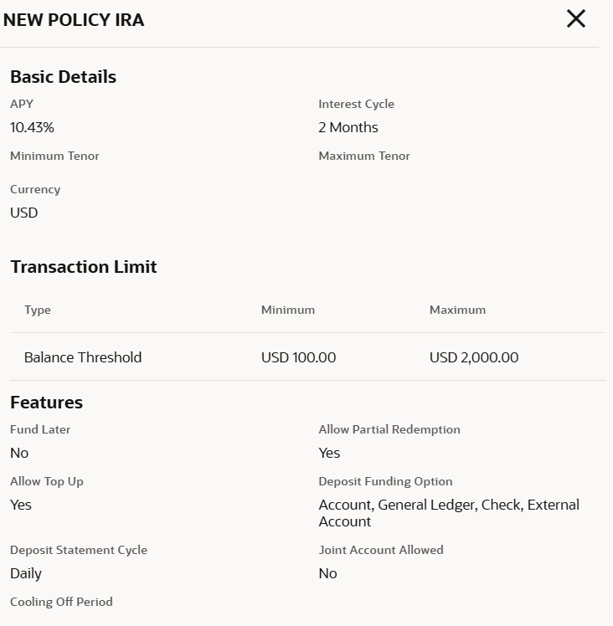Select the 2 Months interest cycle value
613x626 pixels.
(x=348, y=127)
